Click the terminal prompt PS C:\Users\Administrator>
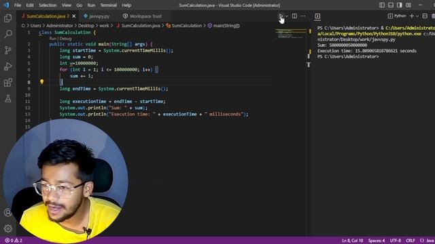This screenshot has width=435, height=244. (x=348, y=56)
